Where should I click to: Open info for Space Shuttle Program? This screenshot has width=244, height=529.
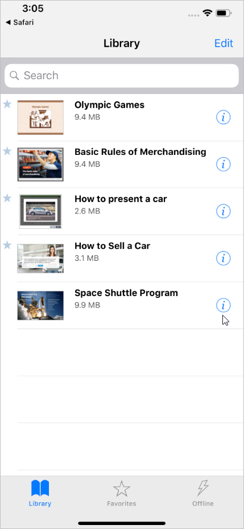[223, 305]
